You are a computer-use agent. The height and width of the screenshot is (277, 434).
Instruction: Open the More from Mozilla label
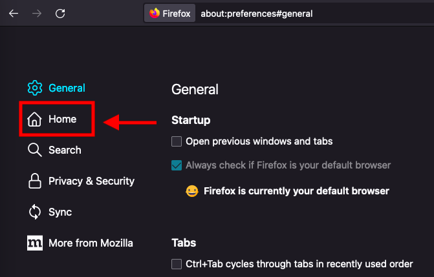pos(91,243)
